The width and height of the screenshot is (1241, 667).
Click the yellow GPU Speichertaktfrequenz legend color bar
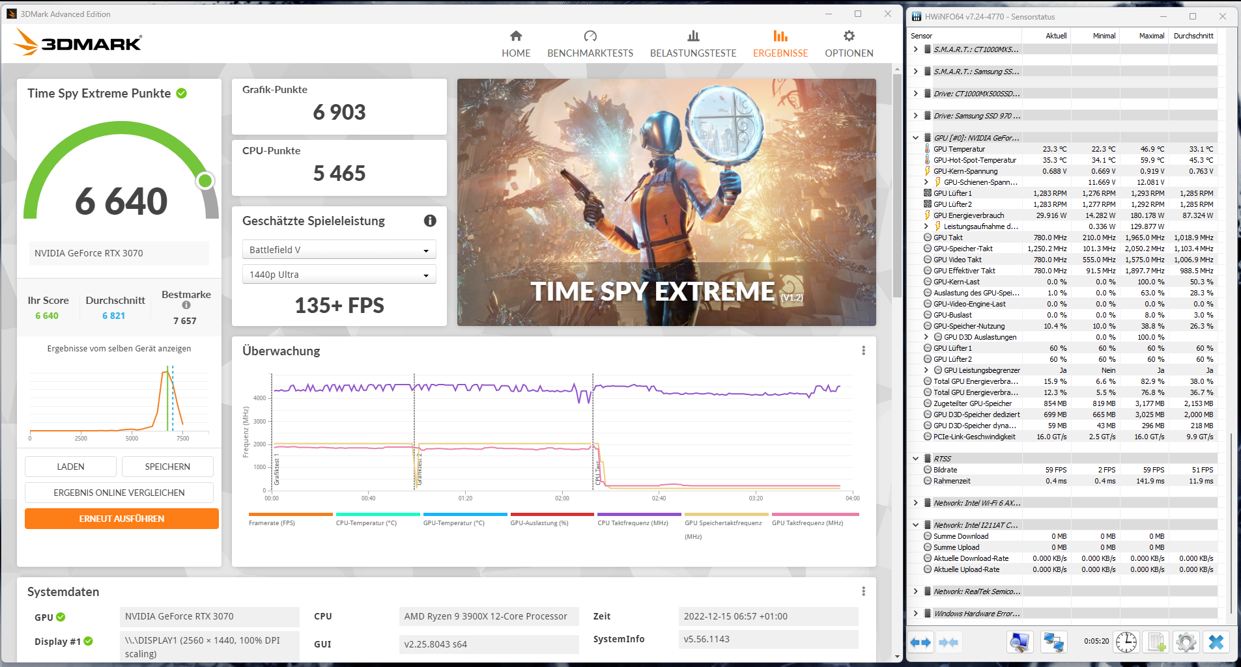pyautogui.click(x=726, y=514)
